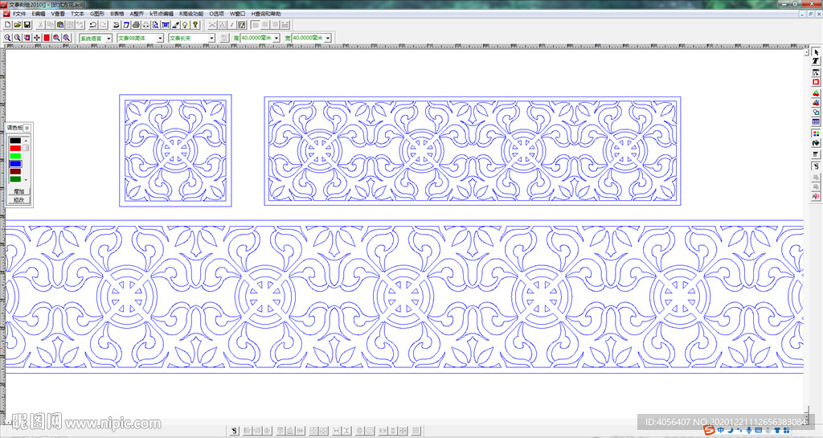Image resolution: width=823 pixels, height=438 pixels.
Task: Select the arrow pointer tool
Action: tap(816, 51)
